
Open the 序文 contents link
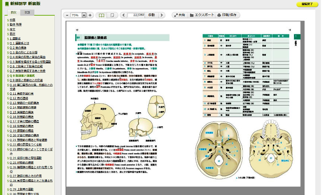[12, 29]
